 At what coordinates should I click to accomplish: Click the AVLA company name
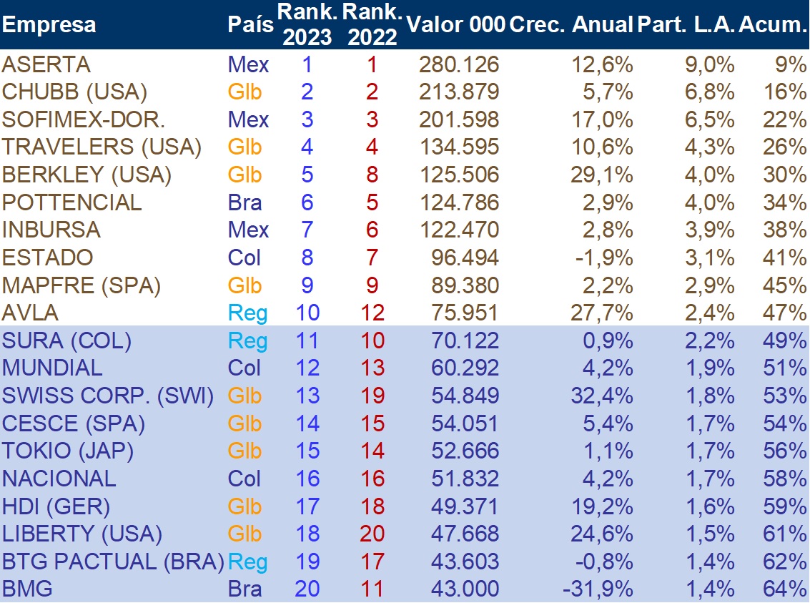[30, 313]
